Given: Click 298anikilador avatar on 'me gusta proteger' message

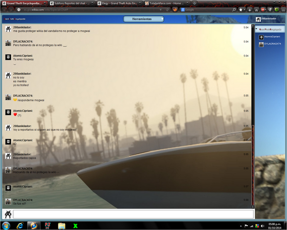Looking at the screenshot, I should click(x=8, y=29).
